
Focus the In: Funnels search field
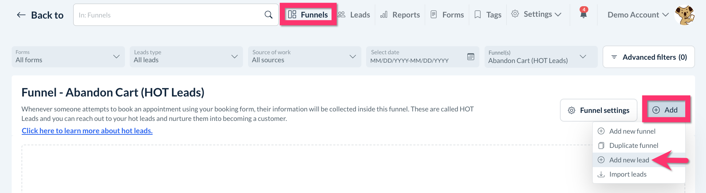point(168,15)
